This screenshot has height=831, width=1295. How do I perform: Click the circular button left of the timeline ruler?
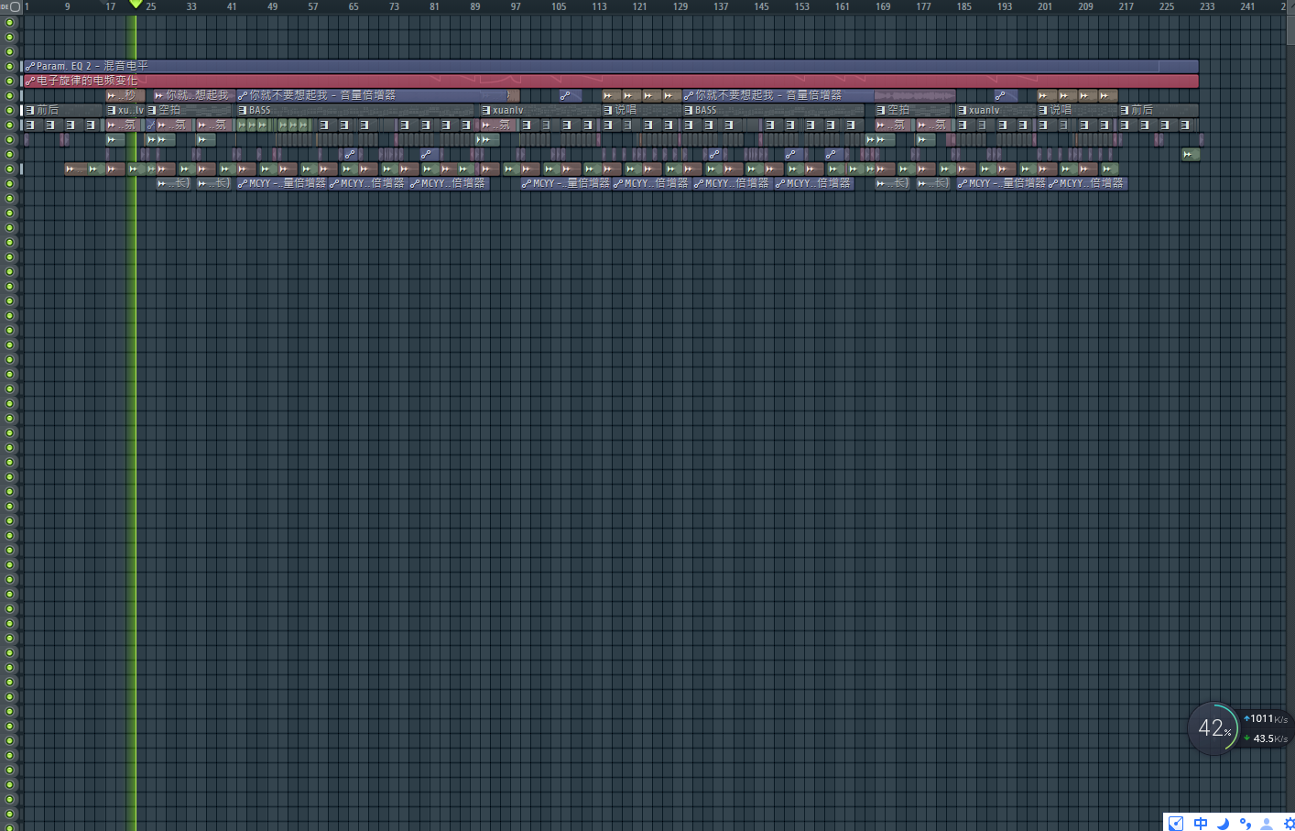(15, 6)
